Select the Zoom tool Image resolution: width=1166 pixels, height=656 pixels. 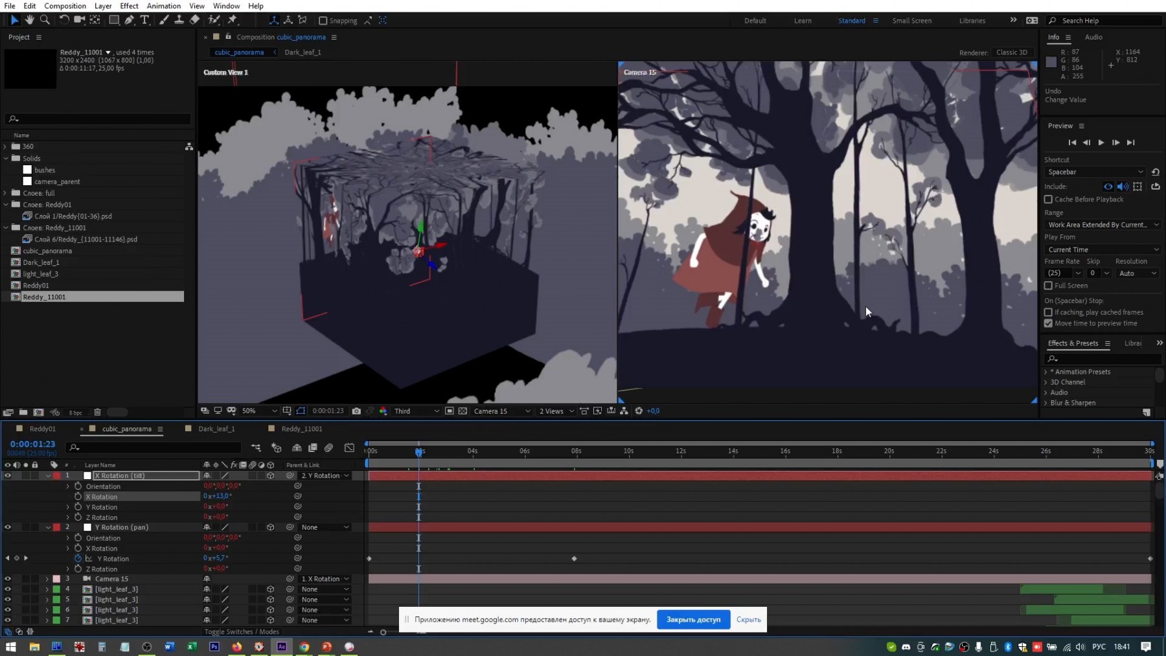pyautogui.click(x=45, y=20)
